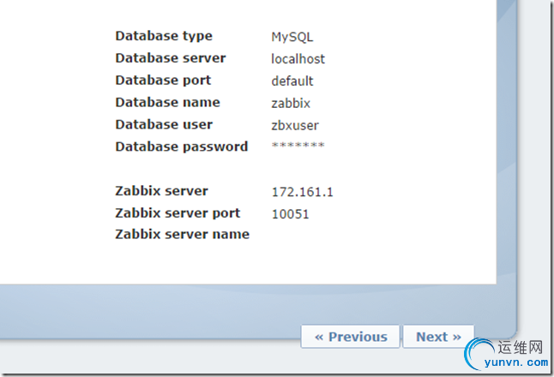Click the 'Zabbix server name' label

(183, 235)
